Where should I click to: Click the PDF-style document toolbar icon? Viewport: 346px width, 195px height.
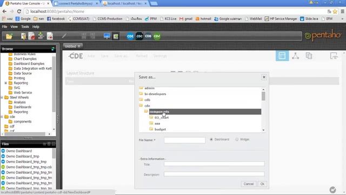[50, 36]
